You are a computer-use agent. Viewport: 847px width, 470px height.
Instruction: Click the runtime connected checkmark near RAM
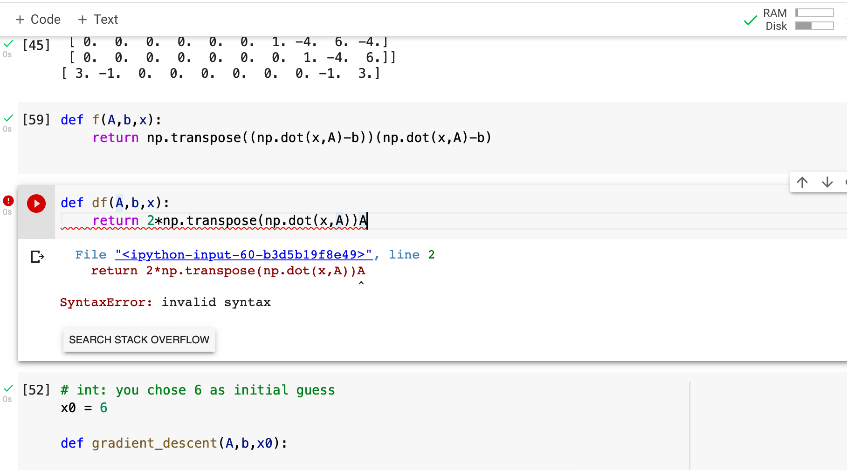pos(750,20)
